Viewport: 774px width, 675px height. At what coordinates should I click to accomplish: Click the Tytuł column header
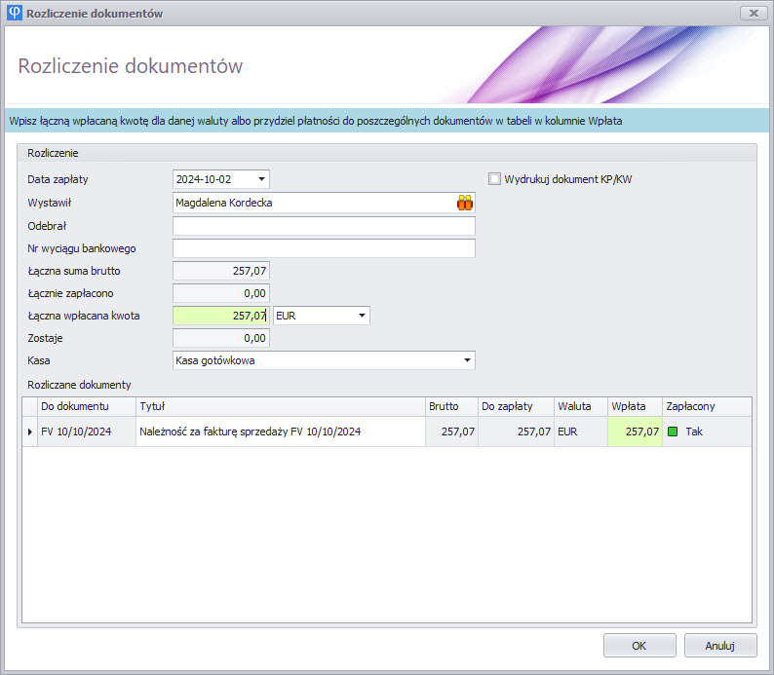click(280, 406)
